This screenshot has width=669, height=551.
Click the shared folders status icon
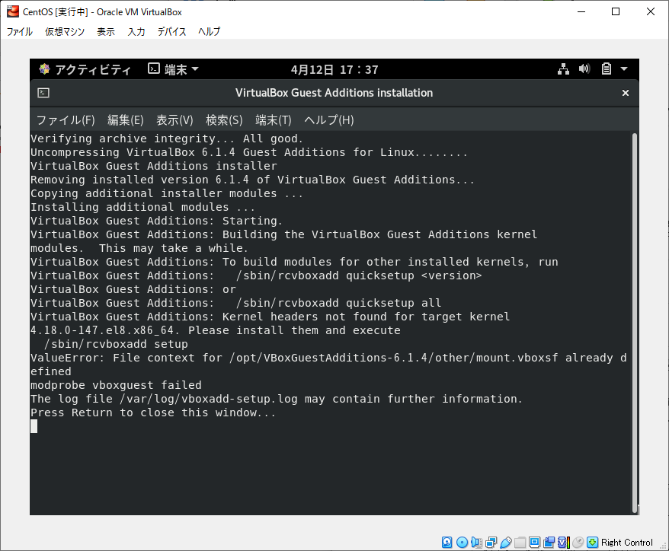click(x=520, y=542)
